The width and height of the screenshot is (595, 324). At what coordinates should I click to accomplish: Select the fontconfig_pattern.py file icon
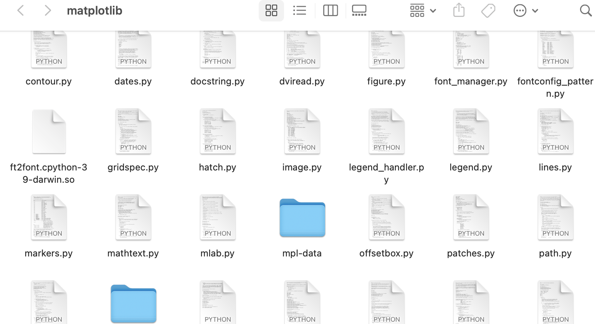(555, 49)
